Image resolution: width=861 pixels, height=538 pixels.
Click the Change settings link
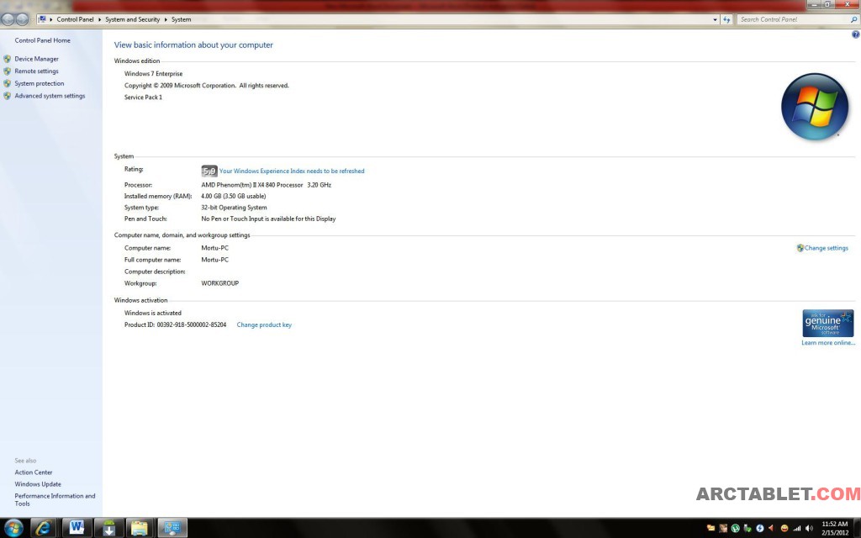(x=826, y=248)
